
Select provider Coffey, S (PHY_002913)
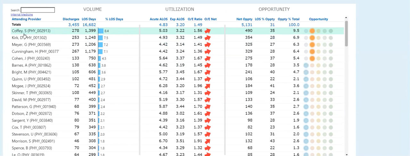pyautogui.click(x=31, y=31)
